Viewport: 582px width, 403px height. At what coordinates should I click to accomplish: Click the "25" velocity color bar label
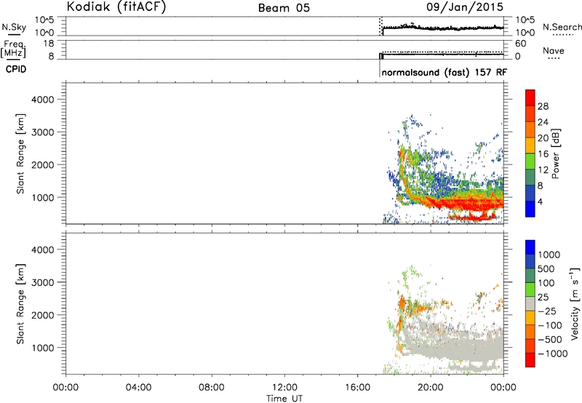543,298
